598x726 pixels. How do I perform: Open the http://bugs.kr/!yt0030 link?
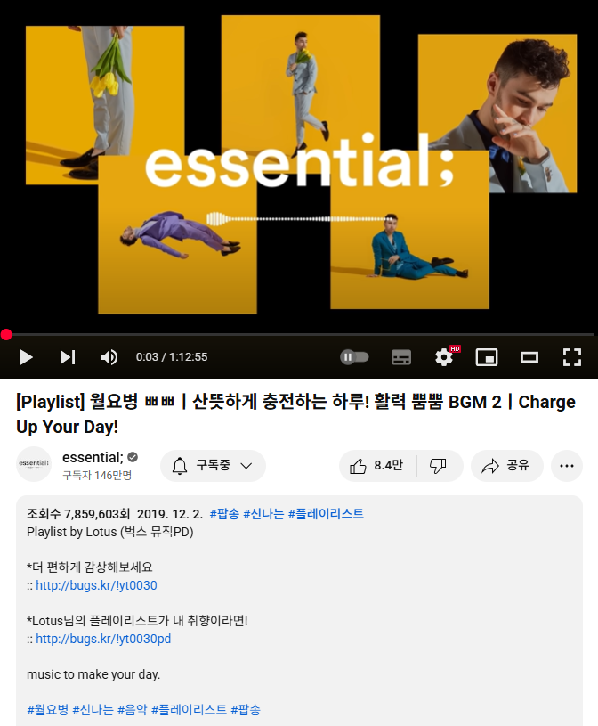click(x=96, y=586)
